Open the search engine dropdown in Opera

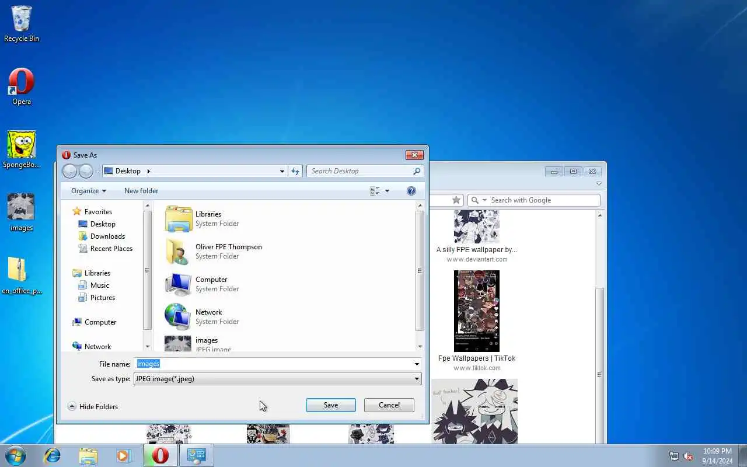pos(484,200)
